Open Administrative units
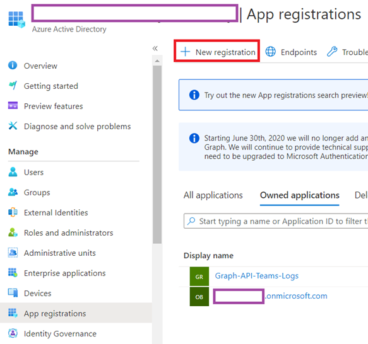This screenshot has width=368, height=344. coord(59,253)
